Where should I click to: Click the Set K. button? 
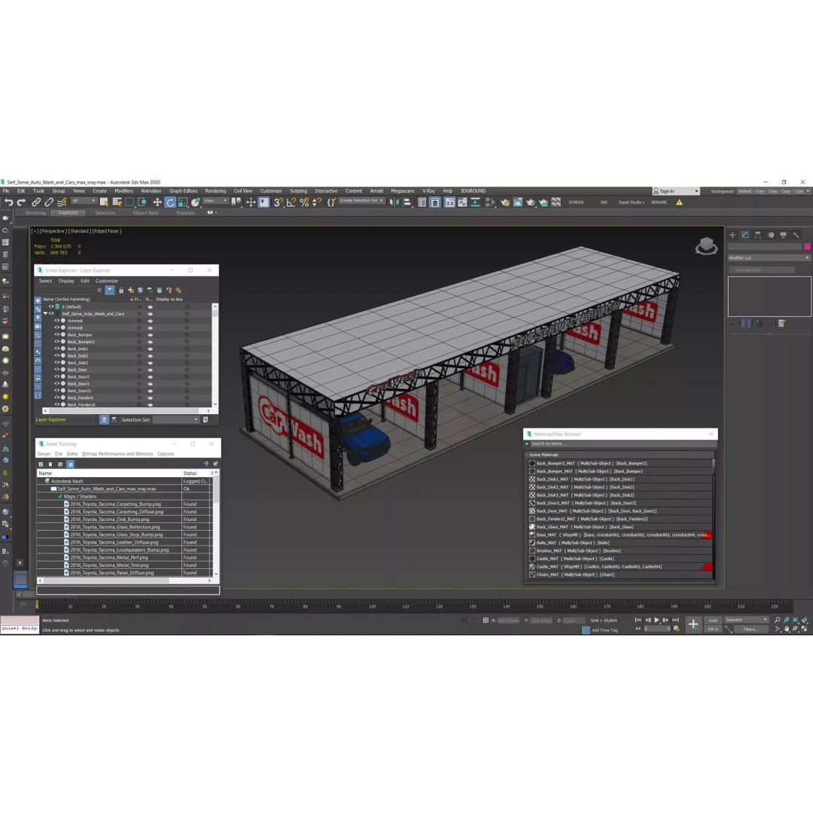tap(713, 629)
